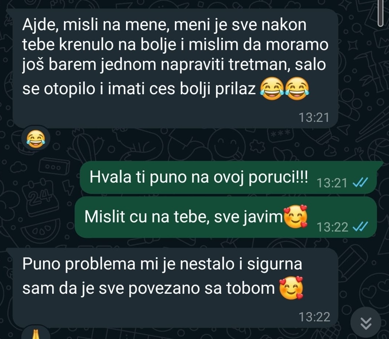Tap the 13:21 timestamp of the first received message

(x=314, y=117)
